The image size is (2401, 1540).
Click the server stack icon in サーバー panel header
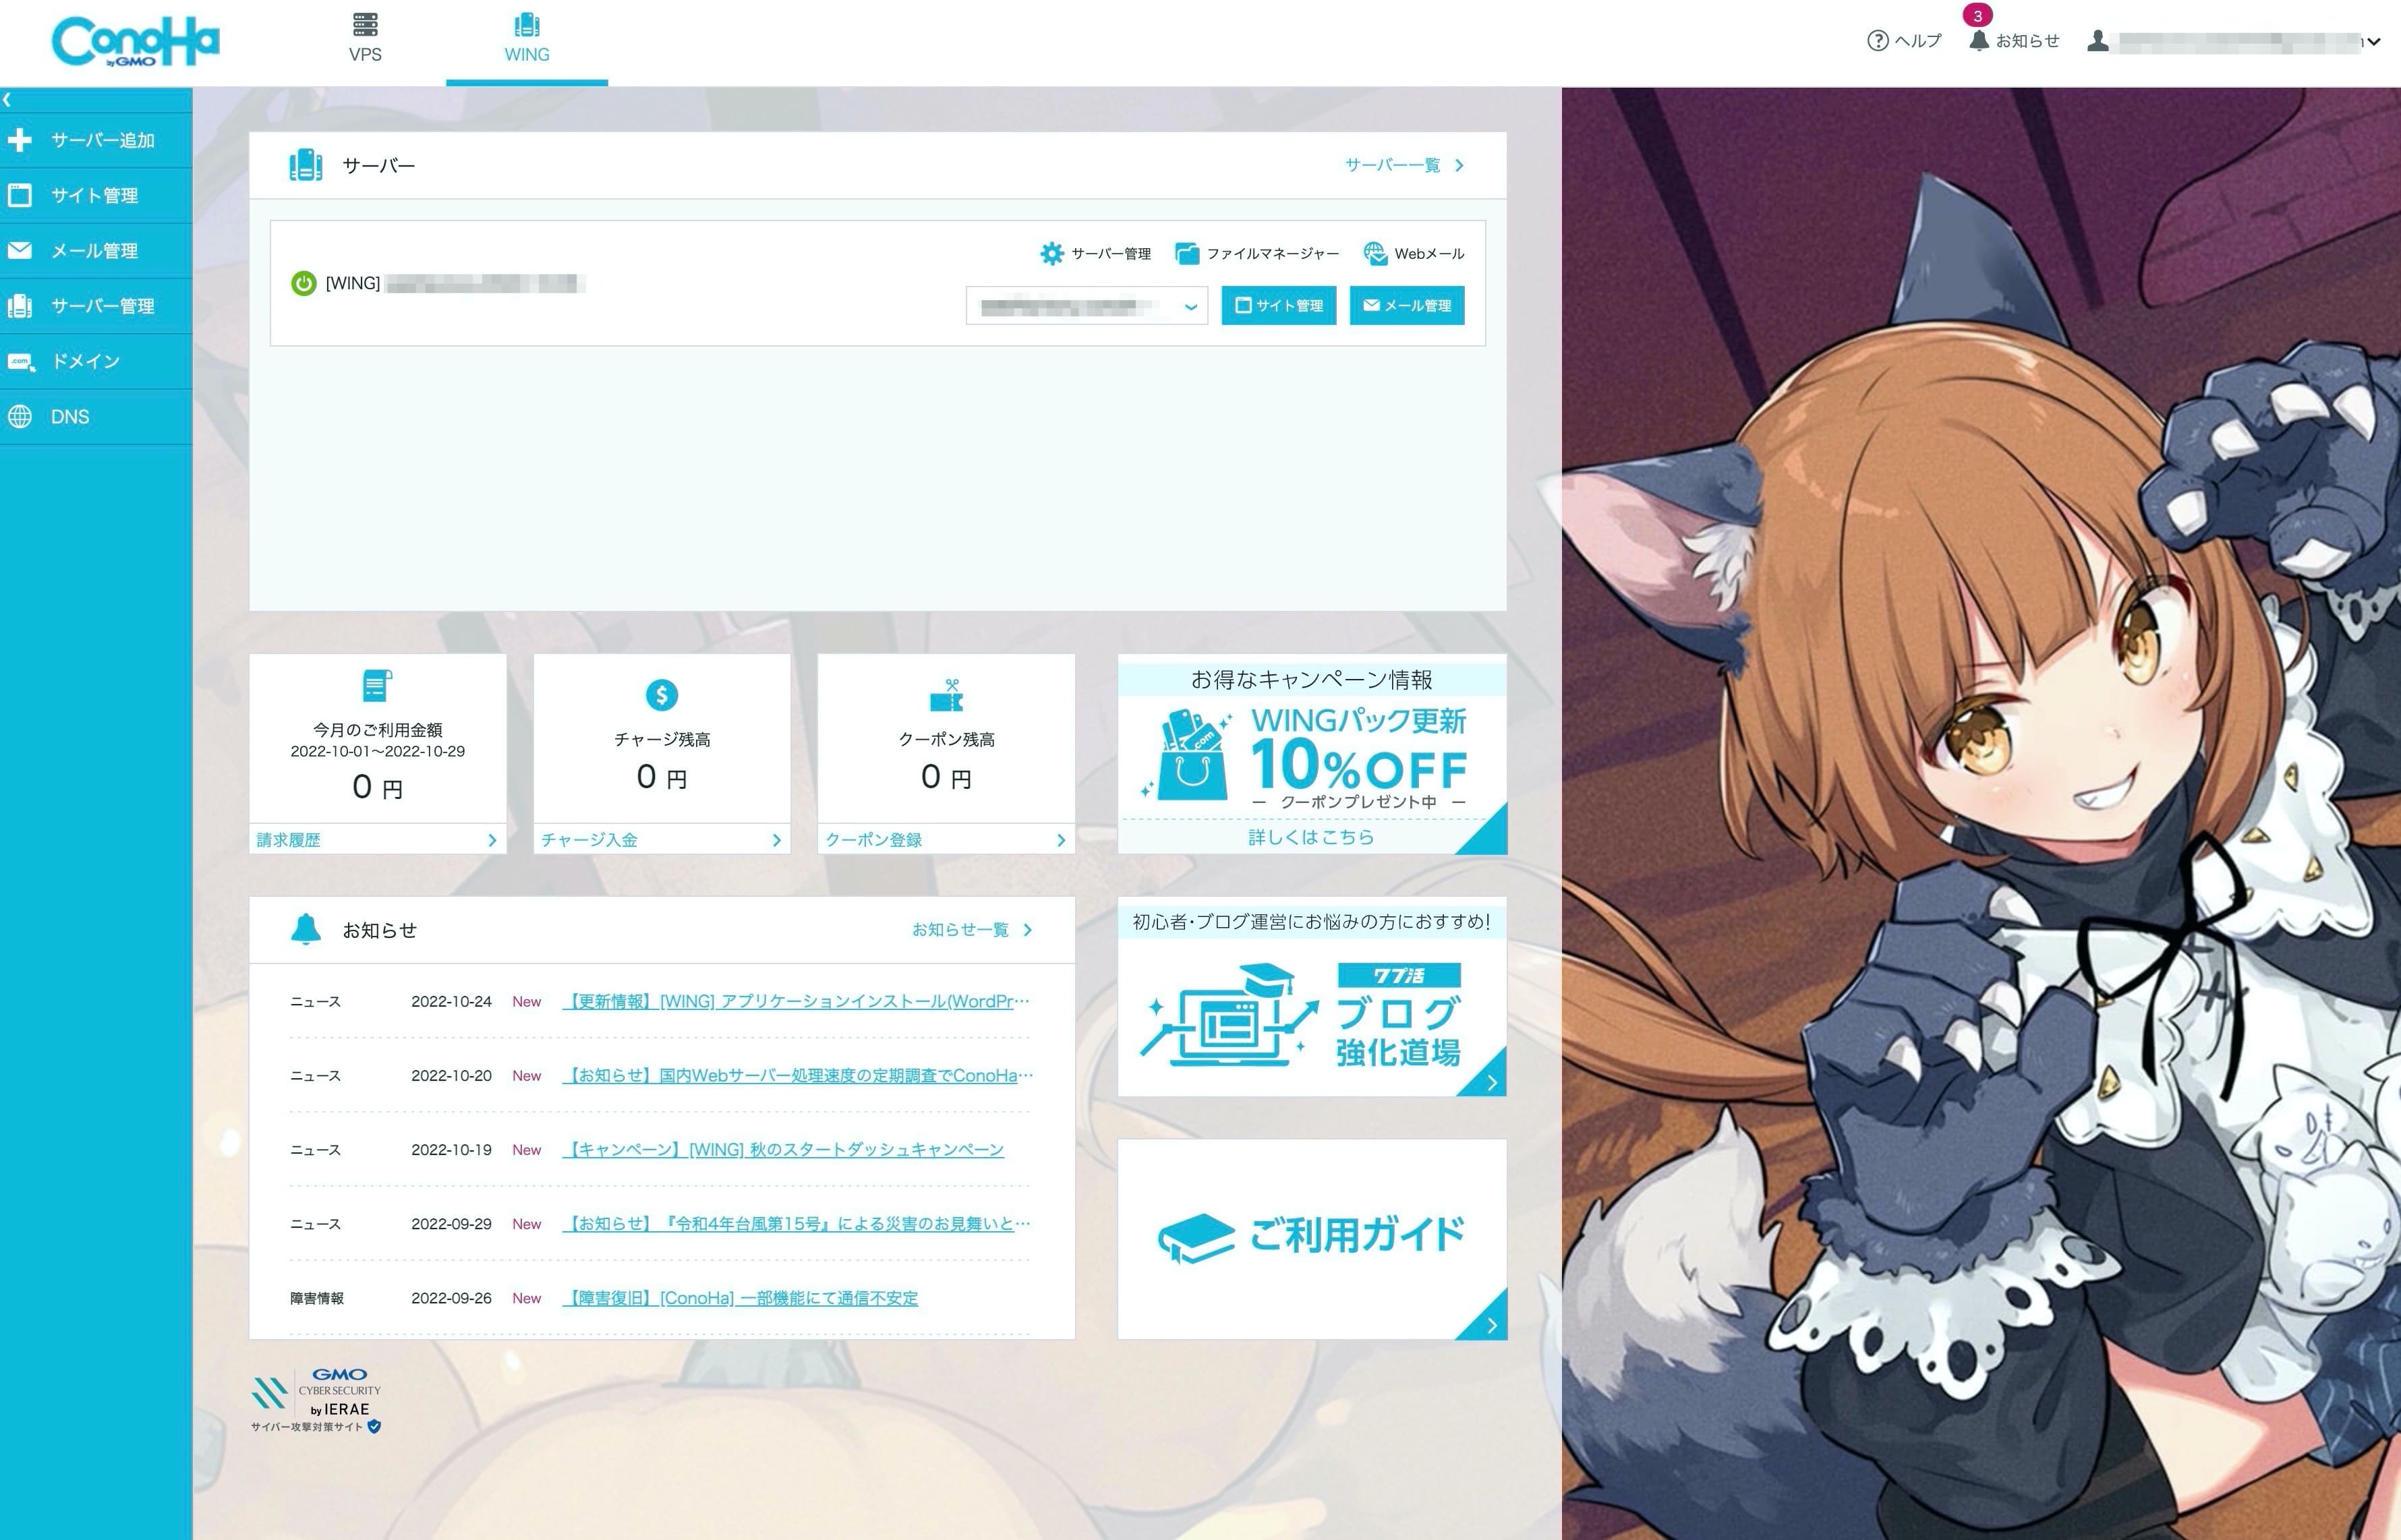(306, 165)
